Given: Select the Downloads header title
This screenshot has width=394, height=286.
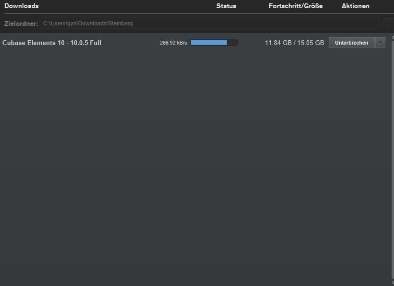Looking at the screenshot, I should [x=22, y=6].
